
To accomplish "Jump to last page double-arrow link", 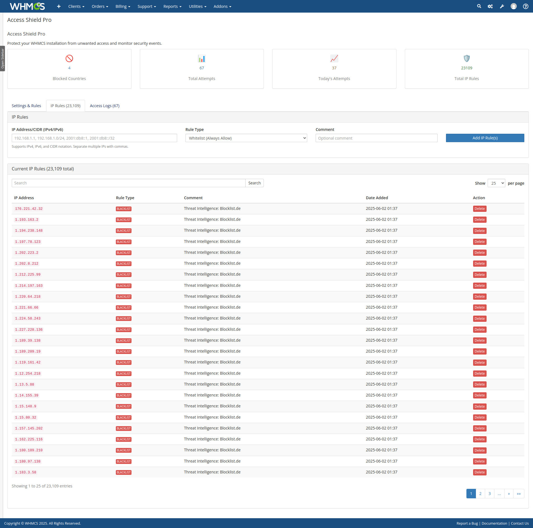I will pyautogui.click(x=519, y=494).
